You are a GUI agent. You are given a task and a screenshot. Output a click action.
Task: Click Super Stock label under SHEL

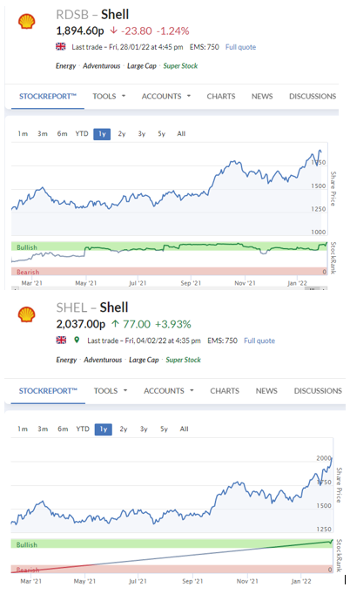[183, 360]
